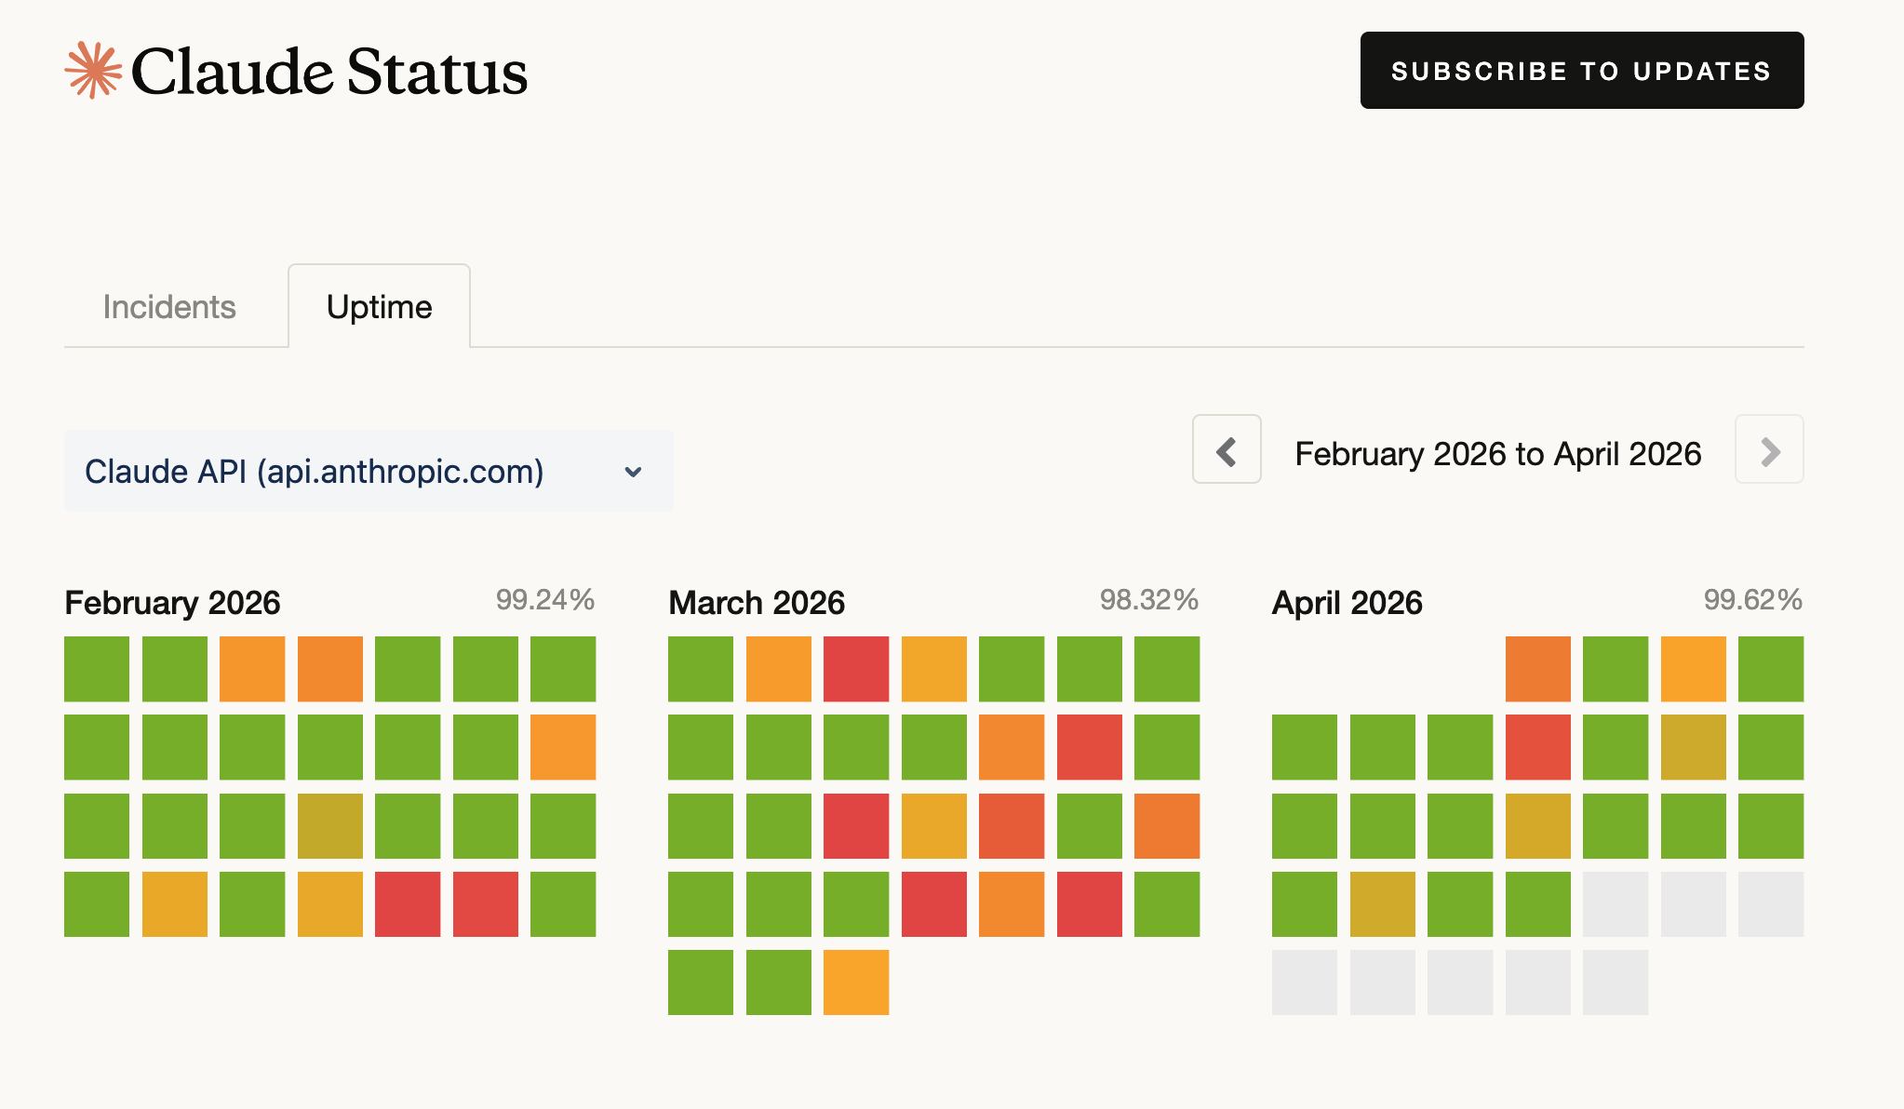Click the March 2026 month heading

coord(757,603)
